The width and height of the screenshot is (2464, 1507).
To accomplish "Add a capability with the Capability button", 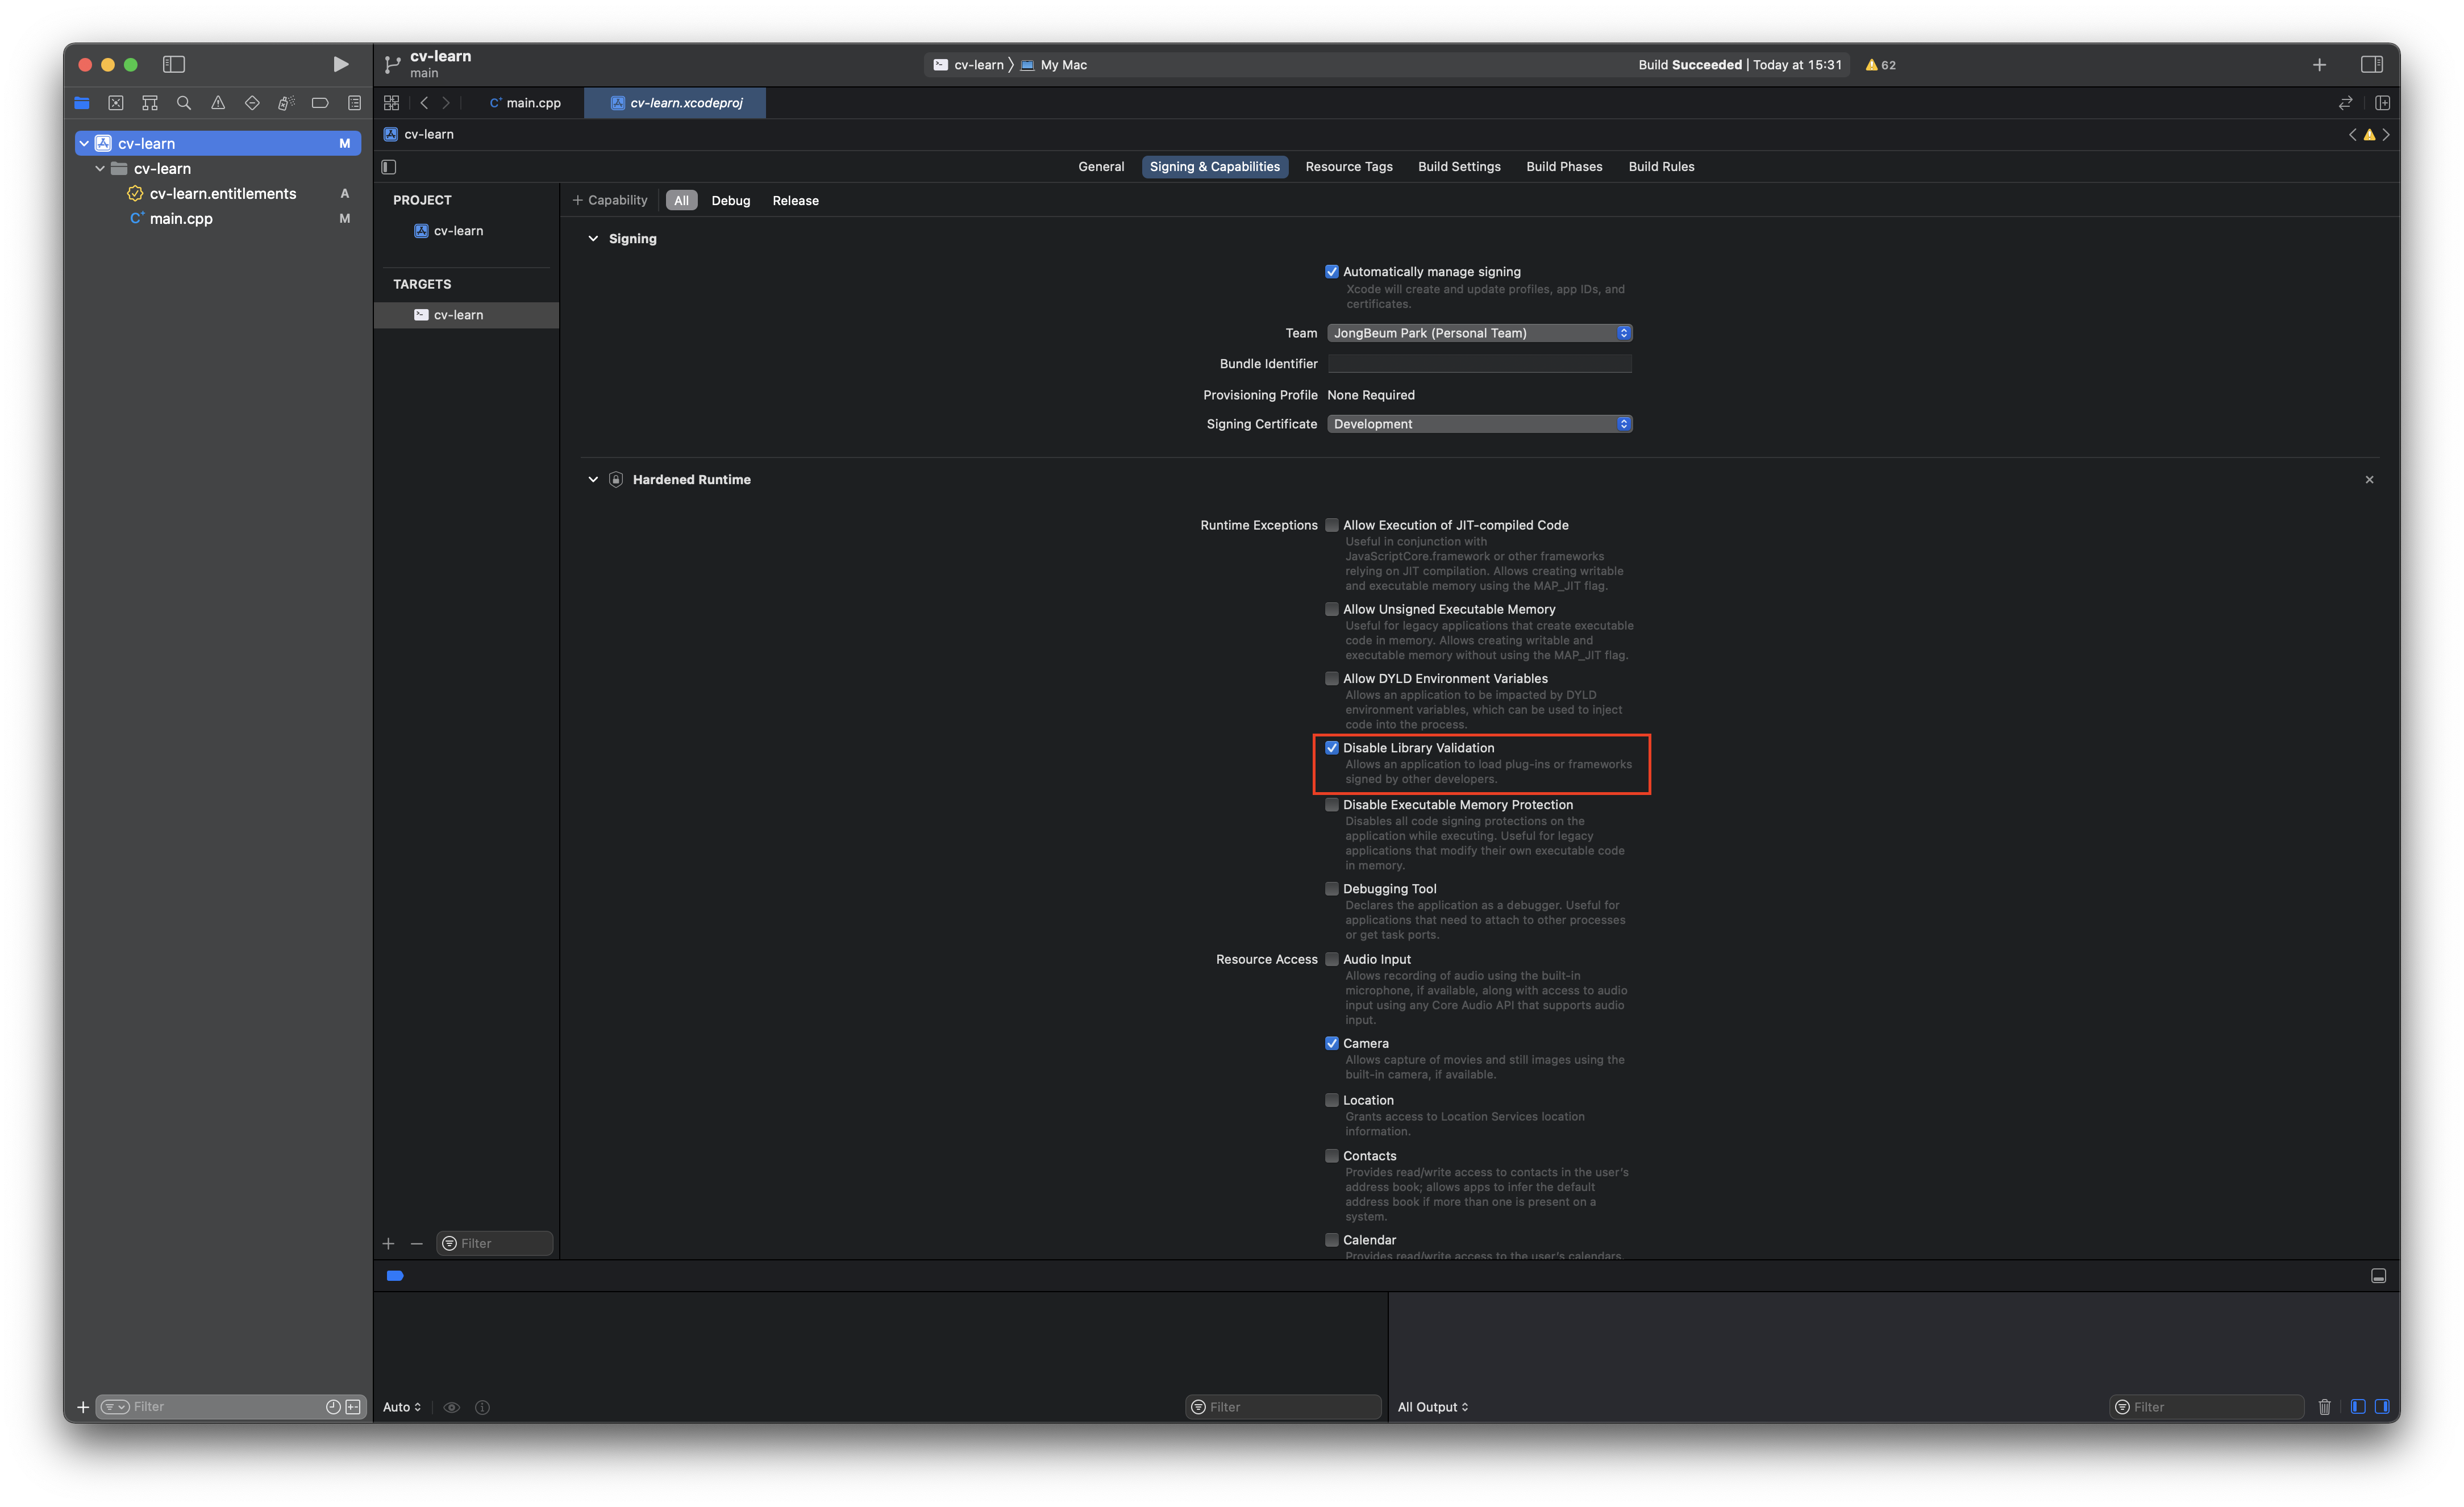I will tap(610, 199).
